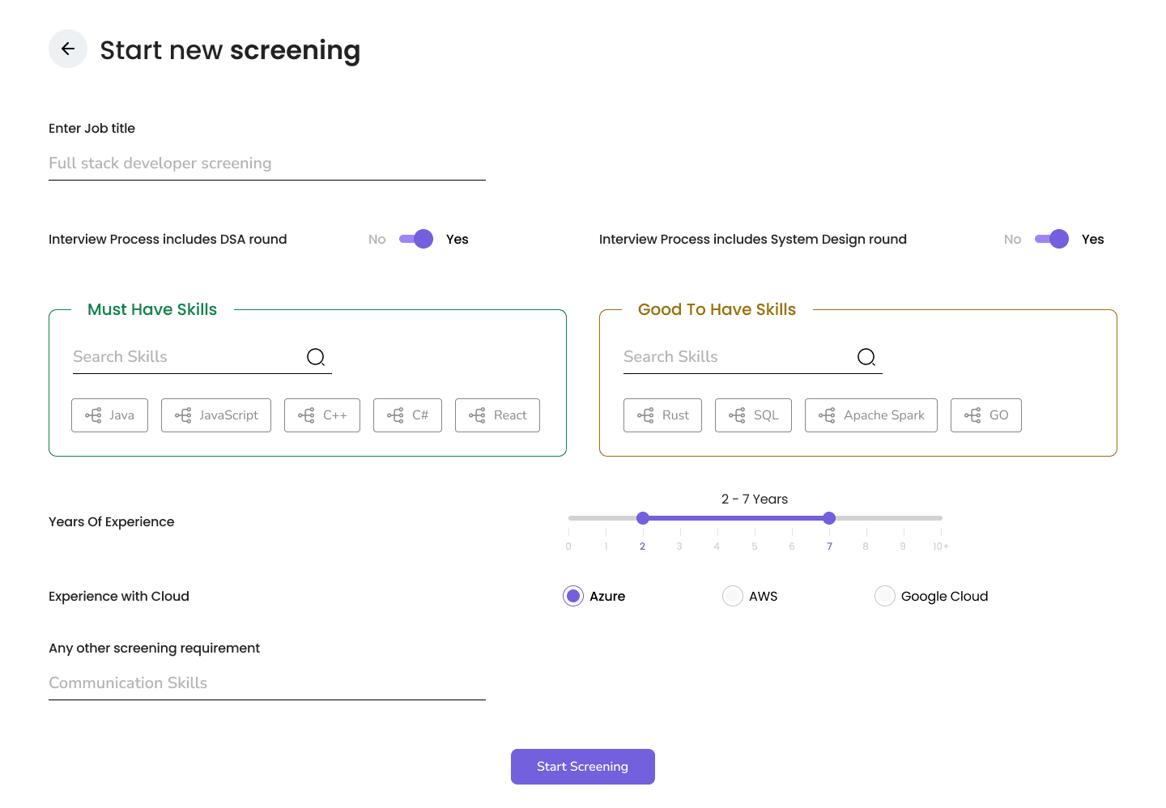The height and width of the screenshot is (808, 1166).
Task: Click the tree icon on GO chip
Action: click(972, 415)
